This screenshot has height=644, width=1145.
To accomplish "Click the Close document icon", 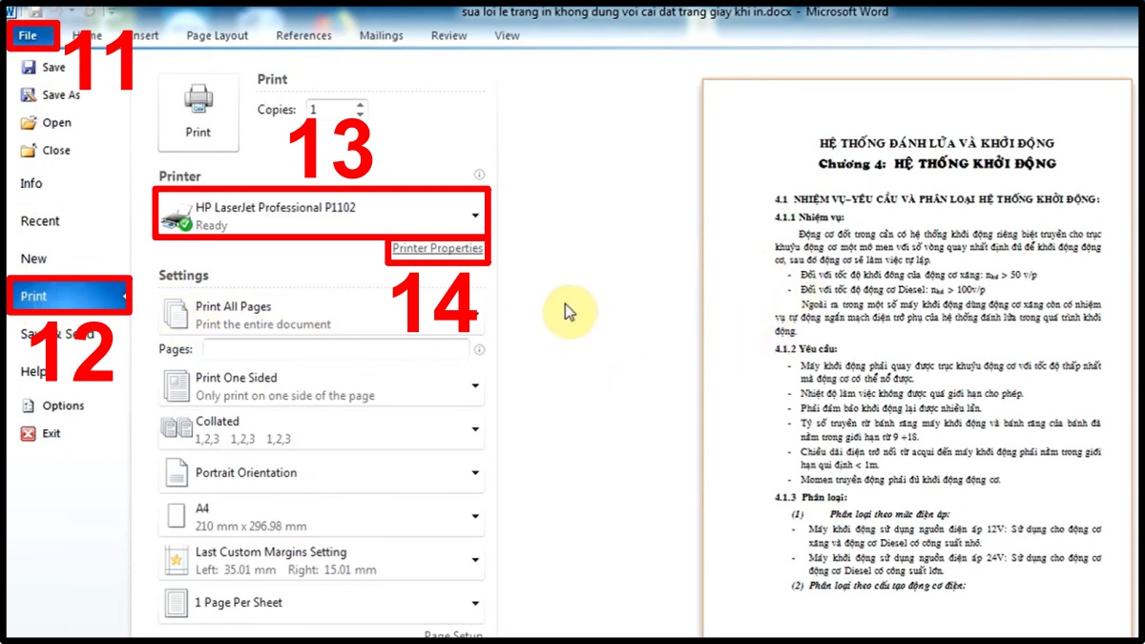I will (x=29, y=151).
